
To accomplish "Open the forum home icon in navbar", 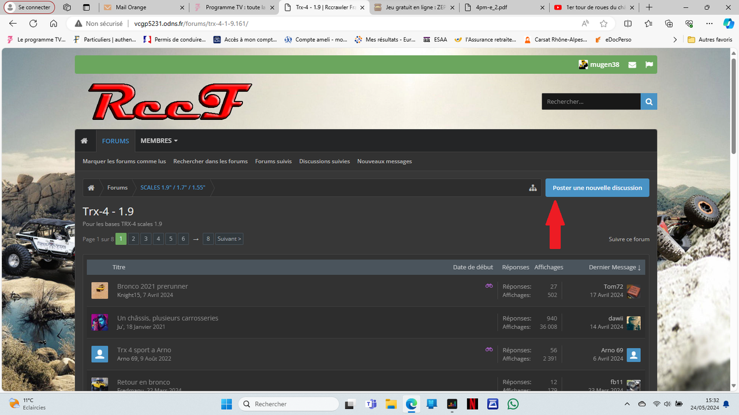I will (84, 141).
